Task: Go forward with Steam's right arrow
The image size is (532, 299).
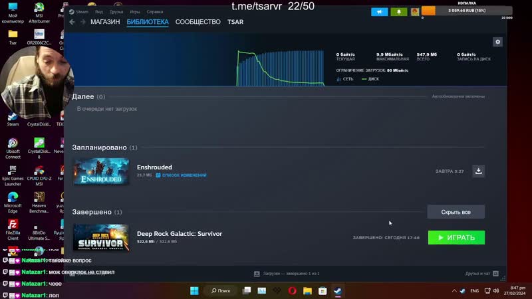Action: (x=83, y=22)
